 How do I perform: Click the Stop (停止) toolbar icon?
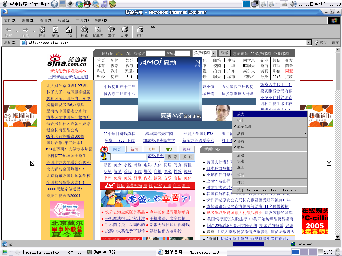(42, 32)
